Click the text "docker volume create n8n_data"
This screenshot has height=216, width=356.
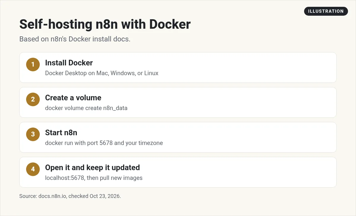coord(86,108)
